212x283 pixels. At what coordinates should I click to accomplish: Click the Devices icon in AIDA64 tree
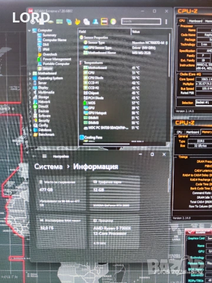coord(35,111)
